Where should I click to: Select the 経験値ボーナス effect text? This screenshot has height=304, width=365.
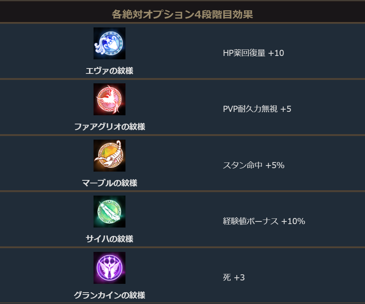coord(251,221)
